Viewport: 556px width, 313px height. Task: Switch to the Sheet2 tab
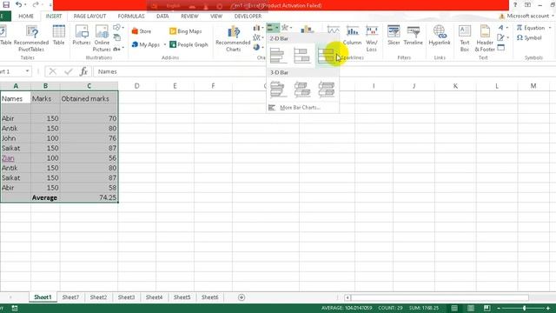[x=98, y=297]
